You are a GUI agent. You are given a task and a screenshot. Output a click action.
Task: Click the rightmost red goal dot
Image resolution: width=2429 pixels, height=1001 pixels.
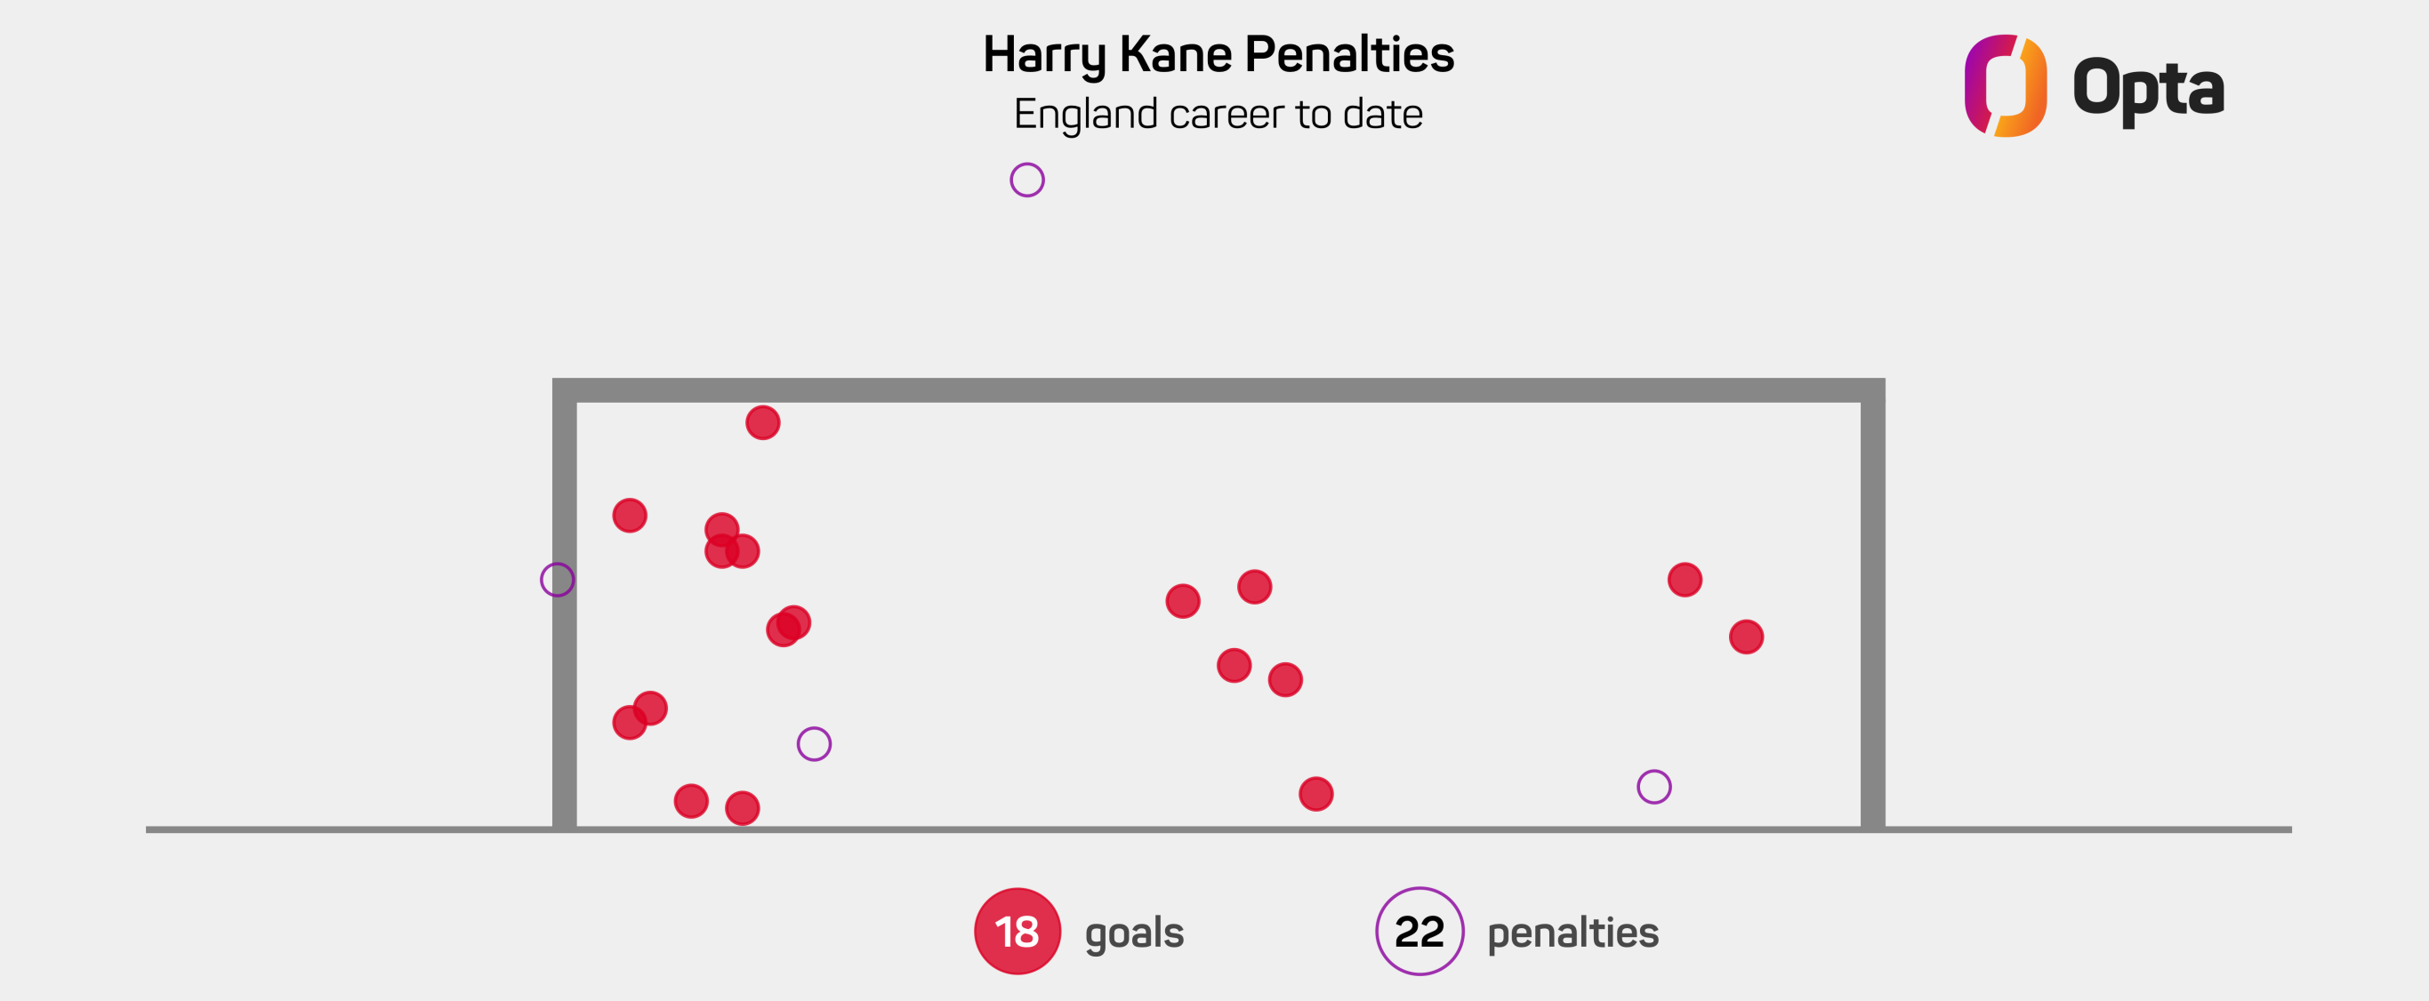click(x=1746, y=637)
